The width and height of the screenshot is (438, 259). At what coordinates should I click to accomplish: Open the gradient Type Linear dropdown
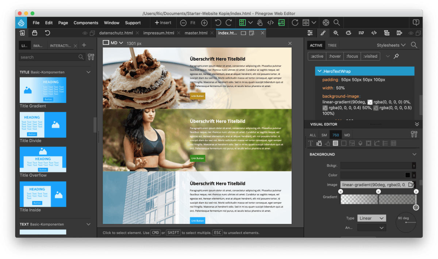pyautogui.click(x=372, y=218)
